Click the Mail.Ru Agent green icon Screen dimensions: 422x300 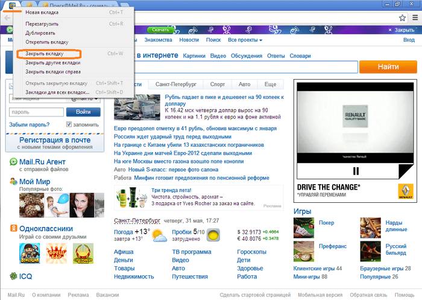pyautogui.click(x=13, y=162)
